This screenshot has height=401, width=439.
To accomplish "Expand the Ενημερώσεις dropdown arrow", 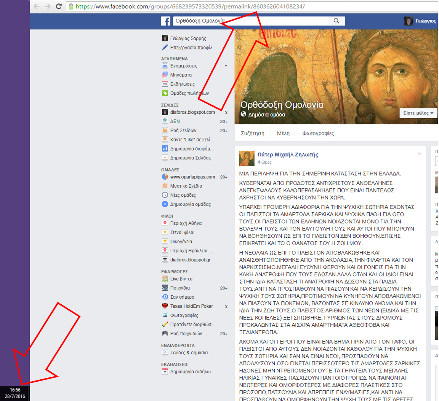I will coord(226,66).
